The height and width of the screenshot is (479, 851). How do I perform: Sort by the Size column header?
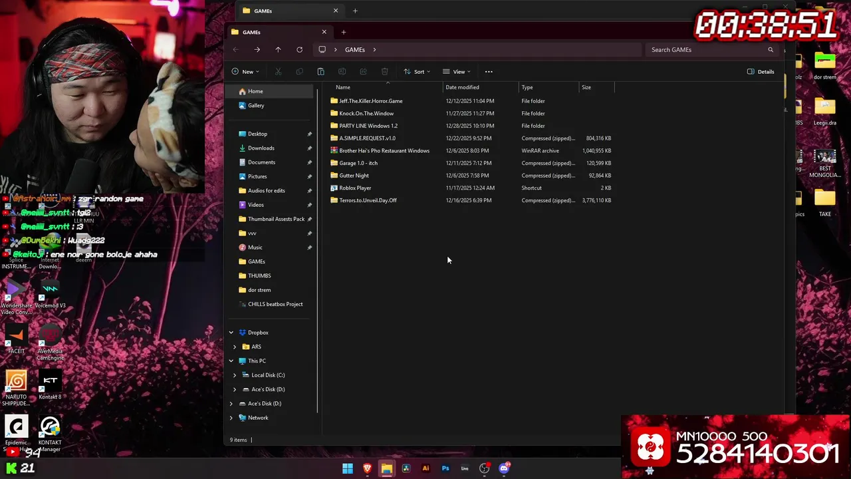[596, 87]
